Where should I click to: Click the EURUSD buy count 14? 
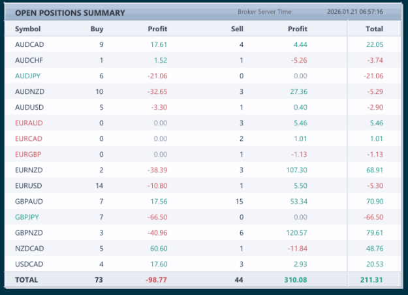click(x=99, y=186)
